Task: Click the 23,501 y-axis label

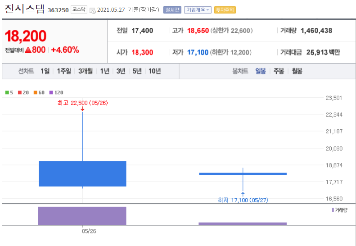Action: click(x=334, y=98)
